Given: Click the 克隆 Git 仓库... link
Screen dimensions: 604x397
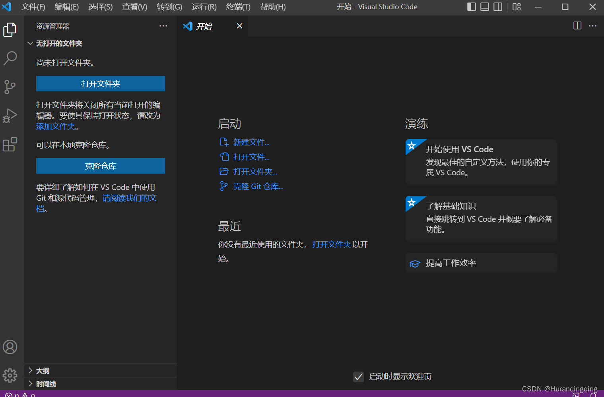Looking at the screenshot, I should coord(258,186).
